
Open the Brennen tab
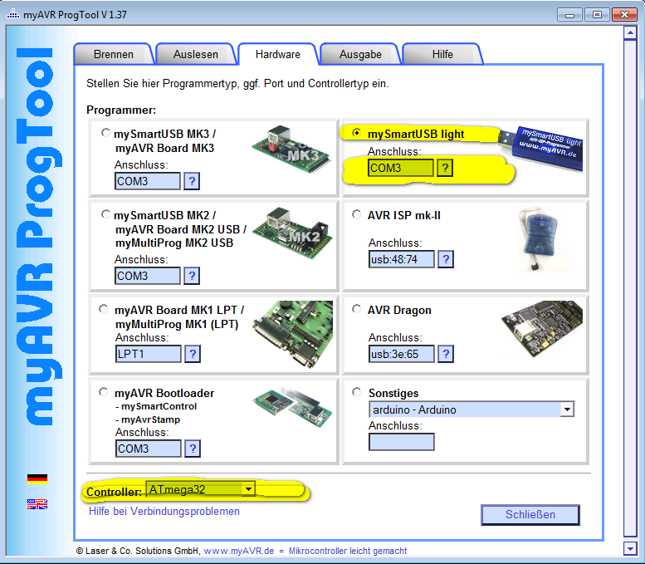[x=114, y=54]
